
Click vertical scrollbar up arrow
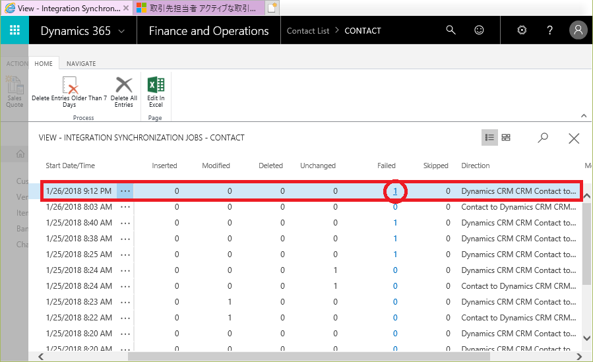586,196
